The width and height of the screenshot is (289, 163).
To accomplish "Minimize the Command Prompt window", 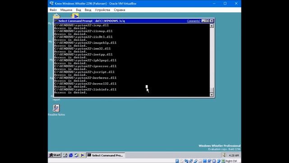I will pos(203,21).
